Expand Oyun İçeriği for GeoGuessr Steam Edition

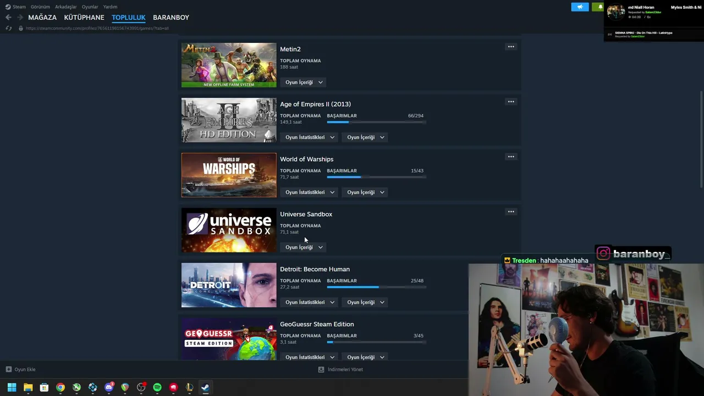pyautogui.click(x=366, y=357)
